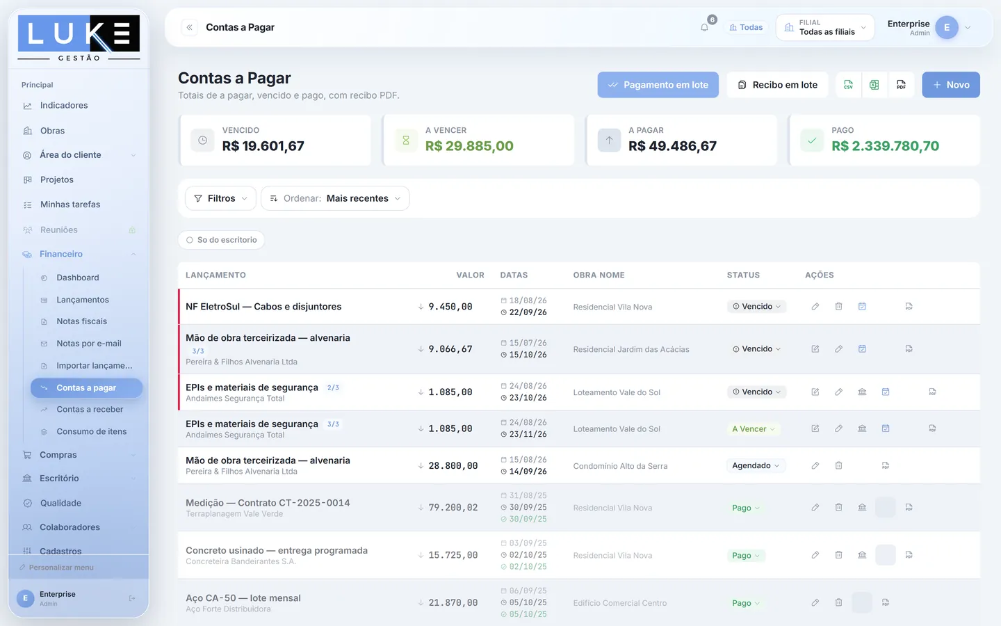
Task: Open PDF receipt for Concreto usinado row
Action: tap(909, 555)
